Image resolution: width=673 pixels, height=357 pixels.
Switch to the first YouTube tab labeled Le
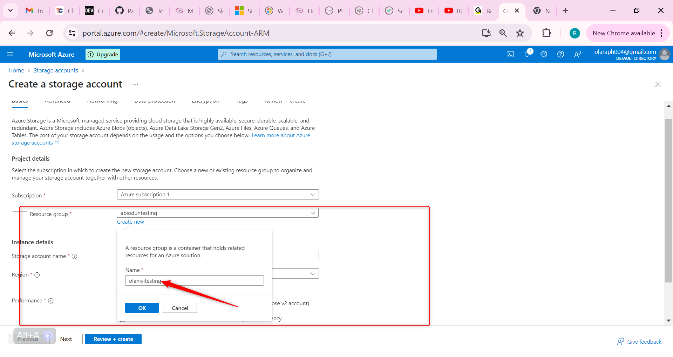point(424,11)
